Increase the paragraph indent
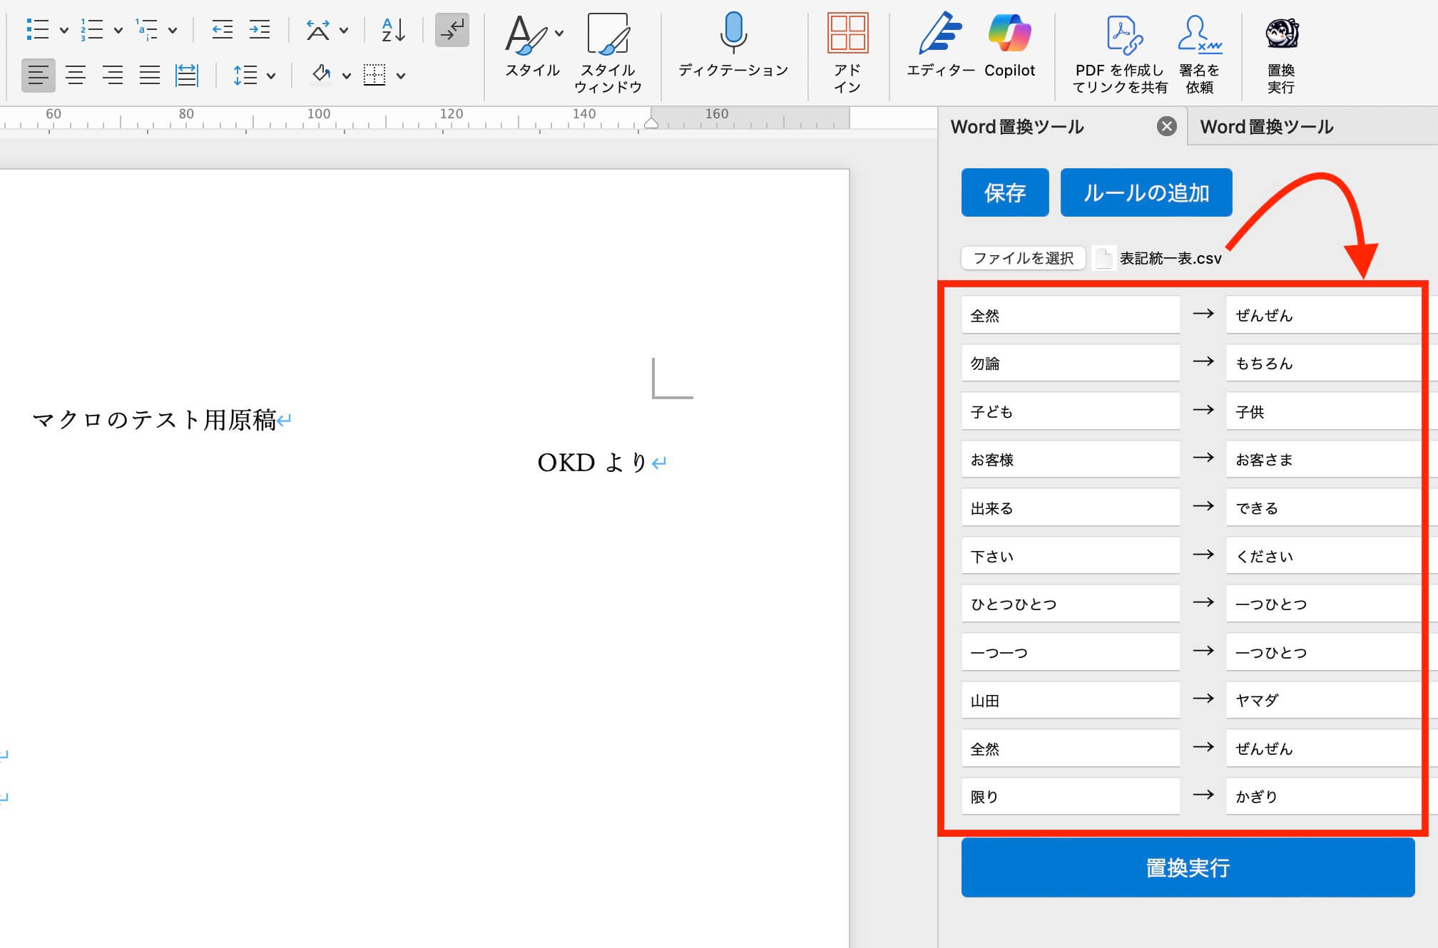The image size is (1438, 948). point(259,30)
